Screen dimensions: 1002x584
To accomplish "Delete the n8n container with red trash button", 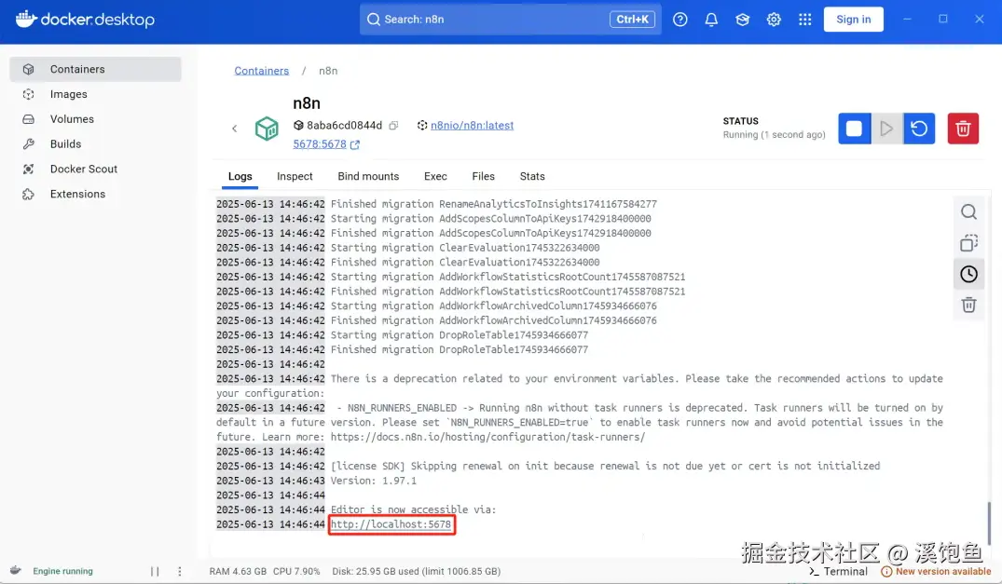I will [962, 129].
